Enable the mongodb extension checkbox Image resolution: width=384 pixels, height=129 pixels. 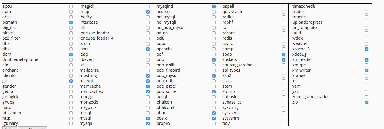(148, 102)
